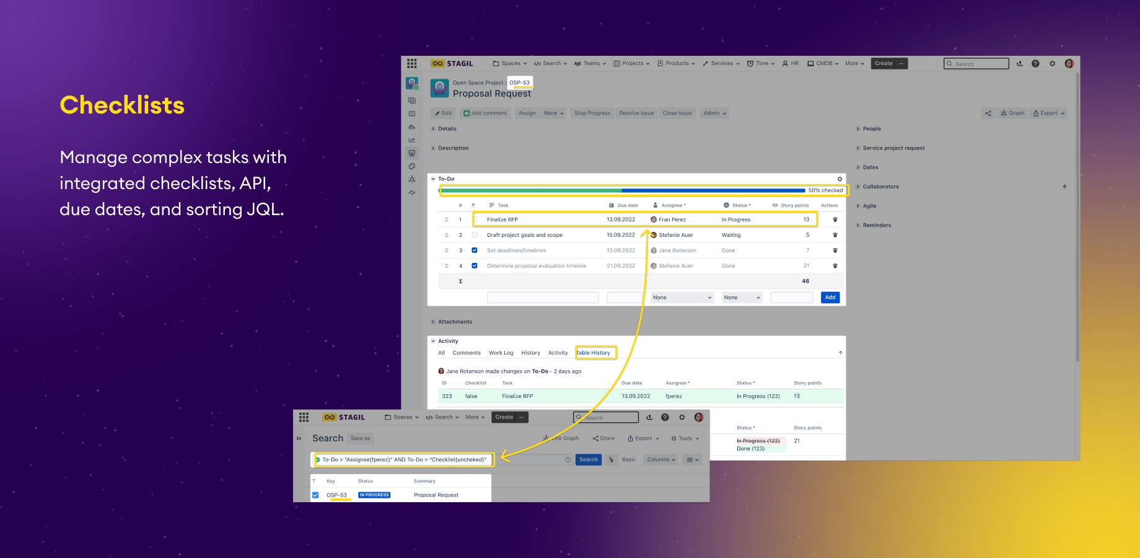This screenshot has width=1140, height=558.
Task: Click the STAGIL logo in the issue window
Action: pyautogui.click(x=452, y=64)
